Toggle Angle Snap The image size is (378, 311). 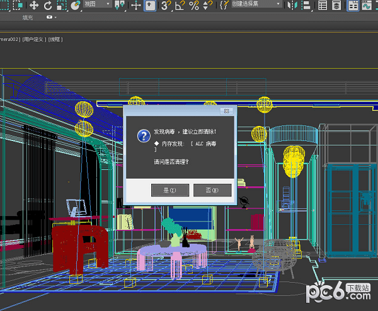click(180, 6)
